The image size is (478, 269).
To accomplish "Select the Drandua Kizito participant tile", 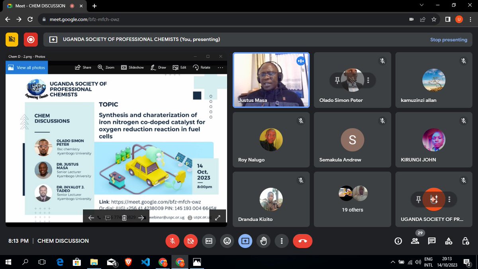I will point(271,199).
